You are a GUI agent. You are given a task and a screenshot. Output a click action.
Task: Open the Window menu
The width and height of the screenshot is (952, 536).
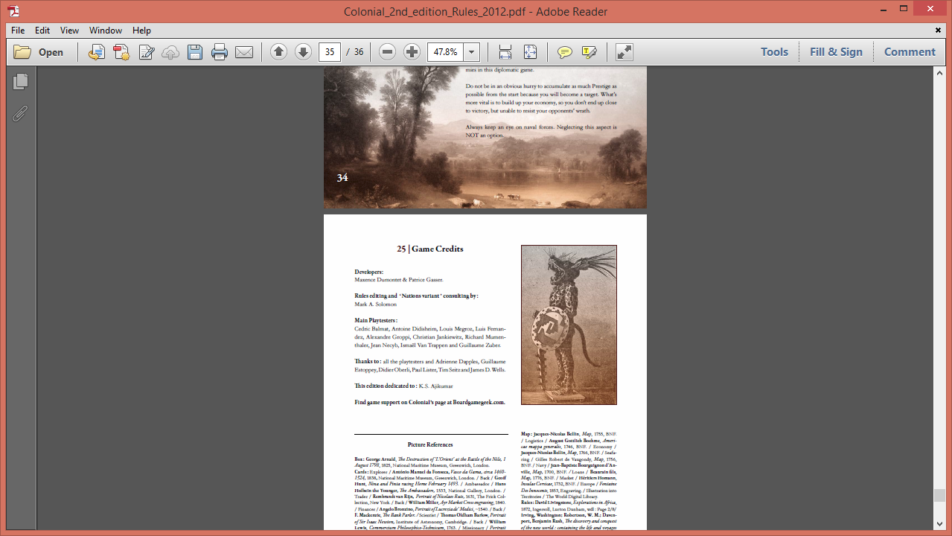(106, 31)
